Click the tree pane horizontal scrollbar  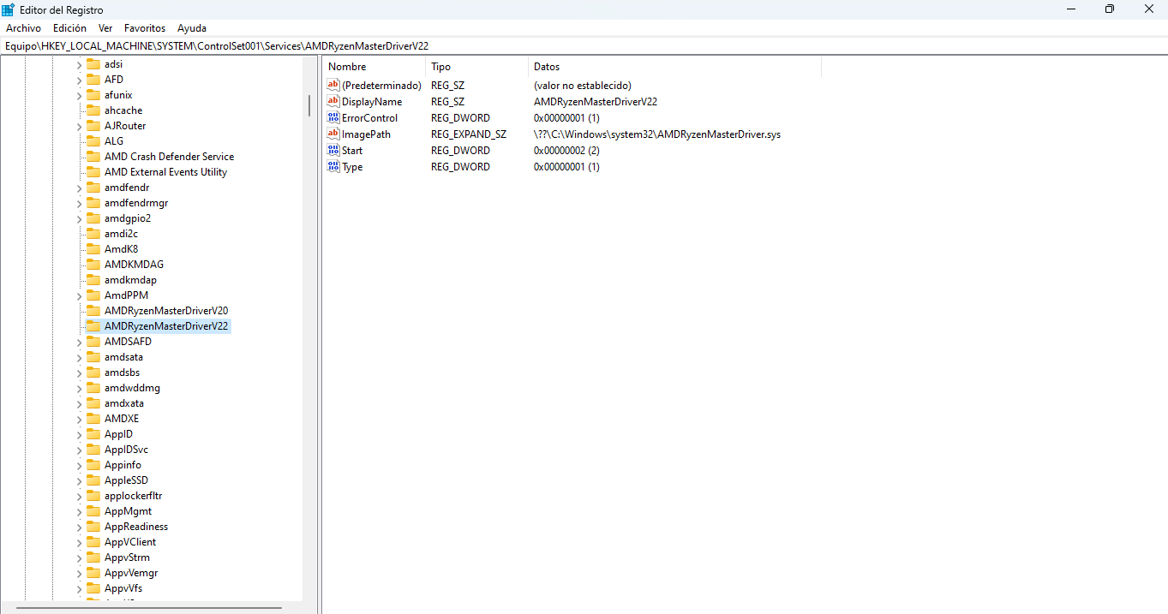click(149, 608)
